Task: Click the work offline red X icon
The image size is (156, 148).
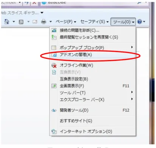Action: [x=54, y=65]
